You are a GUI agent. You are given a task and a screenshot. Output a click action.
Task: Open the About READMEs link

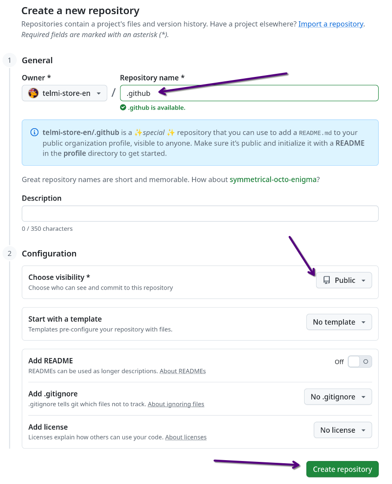tap(182, 371)
